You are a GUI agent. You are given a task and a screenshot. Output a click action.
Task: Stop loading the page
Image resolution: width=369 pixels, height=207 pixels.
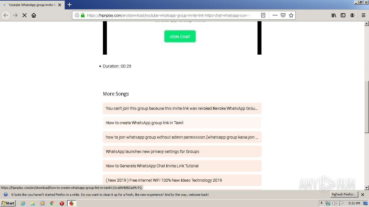point(25,15)
